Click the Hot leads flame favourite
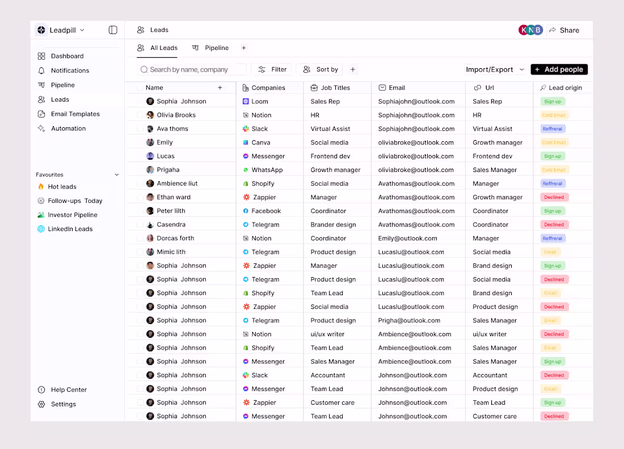Image resolution: width=624 pixels, height=449 pixels. [x=62, y=186]
